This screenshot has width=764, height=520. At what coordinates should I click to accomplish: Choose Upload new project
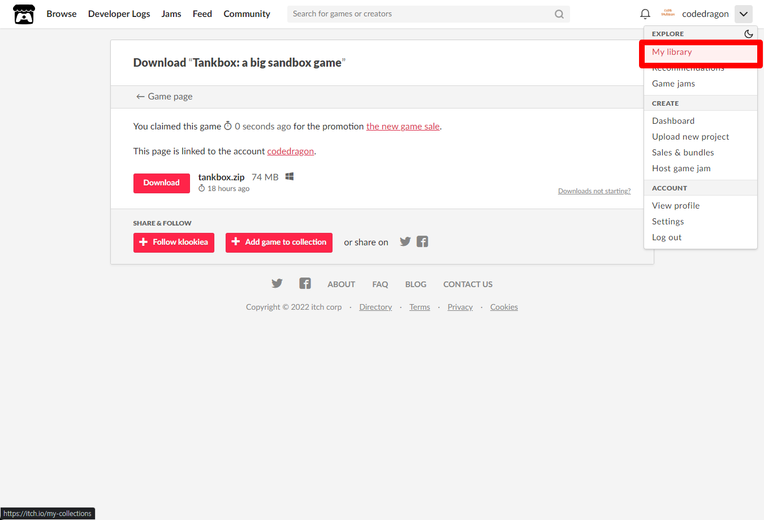(701, 137)
